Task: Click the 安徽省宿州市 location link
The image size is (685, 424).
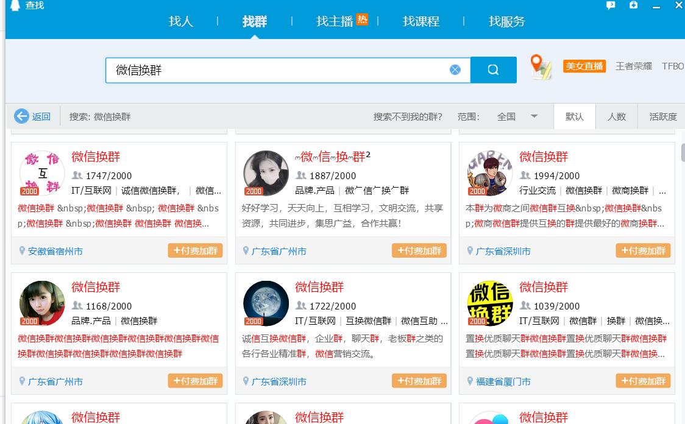Action: click(x=55, y=251)
